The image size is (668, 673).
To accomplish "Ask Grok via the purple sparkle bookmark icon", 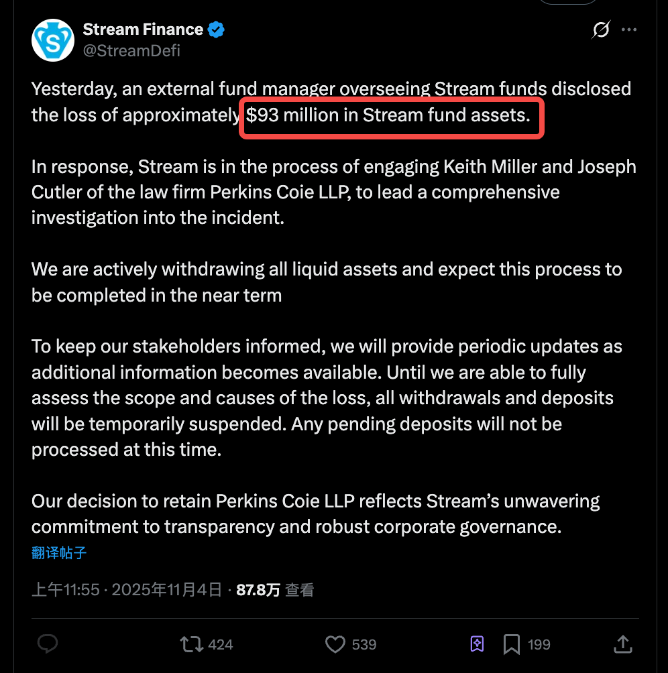I will (476, 644).
